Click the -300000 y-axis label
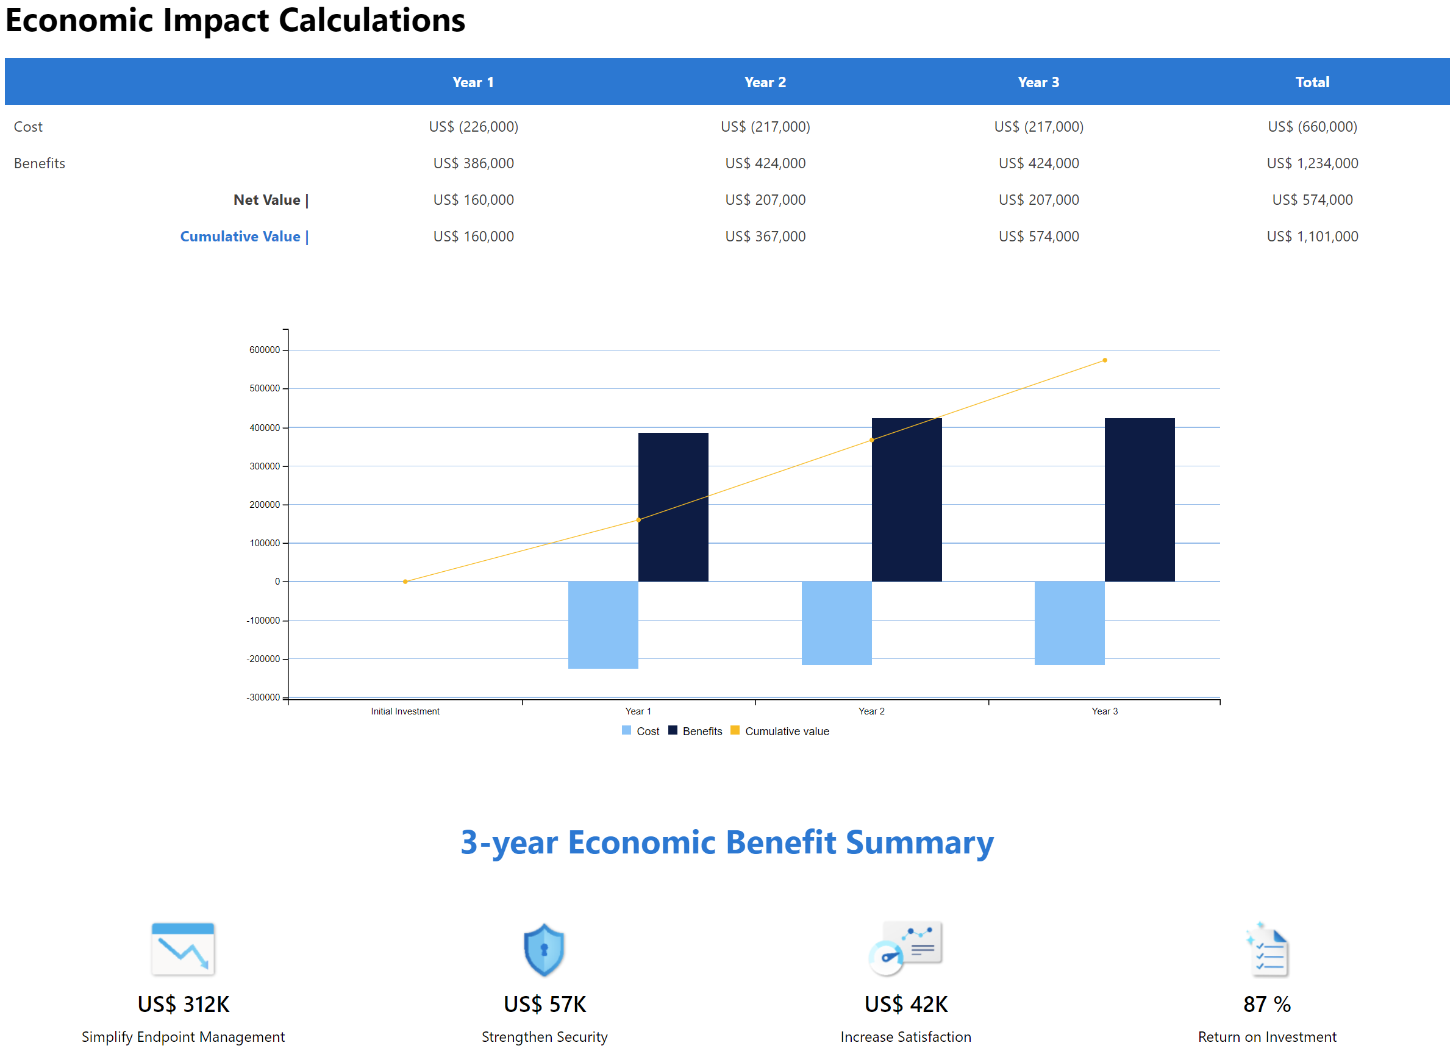Screen dimensions: 1453x1054 [x=263, y=697]
